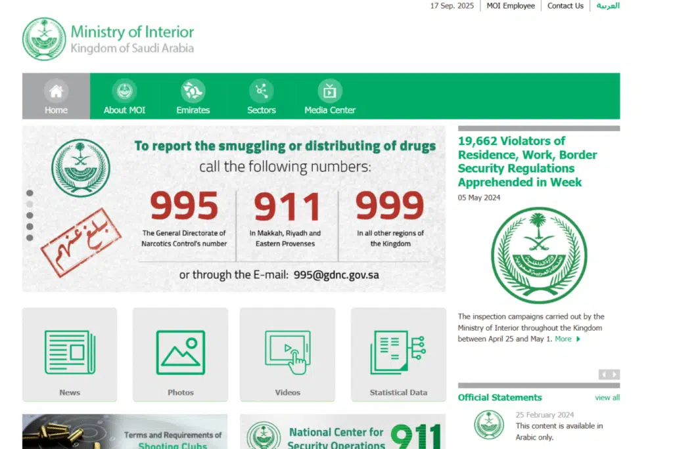This screenshot has width=673, height=449.
Task: Expand the article with More link
Action: [x=567, y=339]
